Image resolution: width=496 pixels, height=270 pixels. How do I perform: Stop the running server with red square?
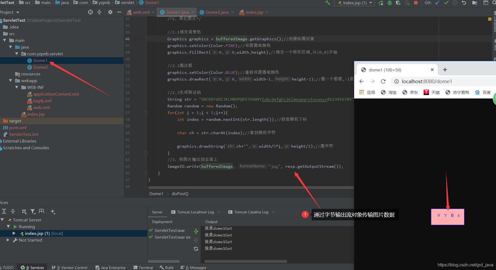click(x=416, y=3)
